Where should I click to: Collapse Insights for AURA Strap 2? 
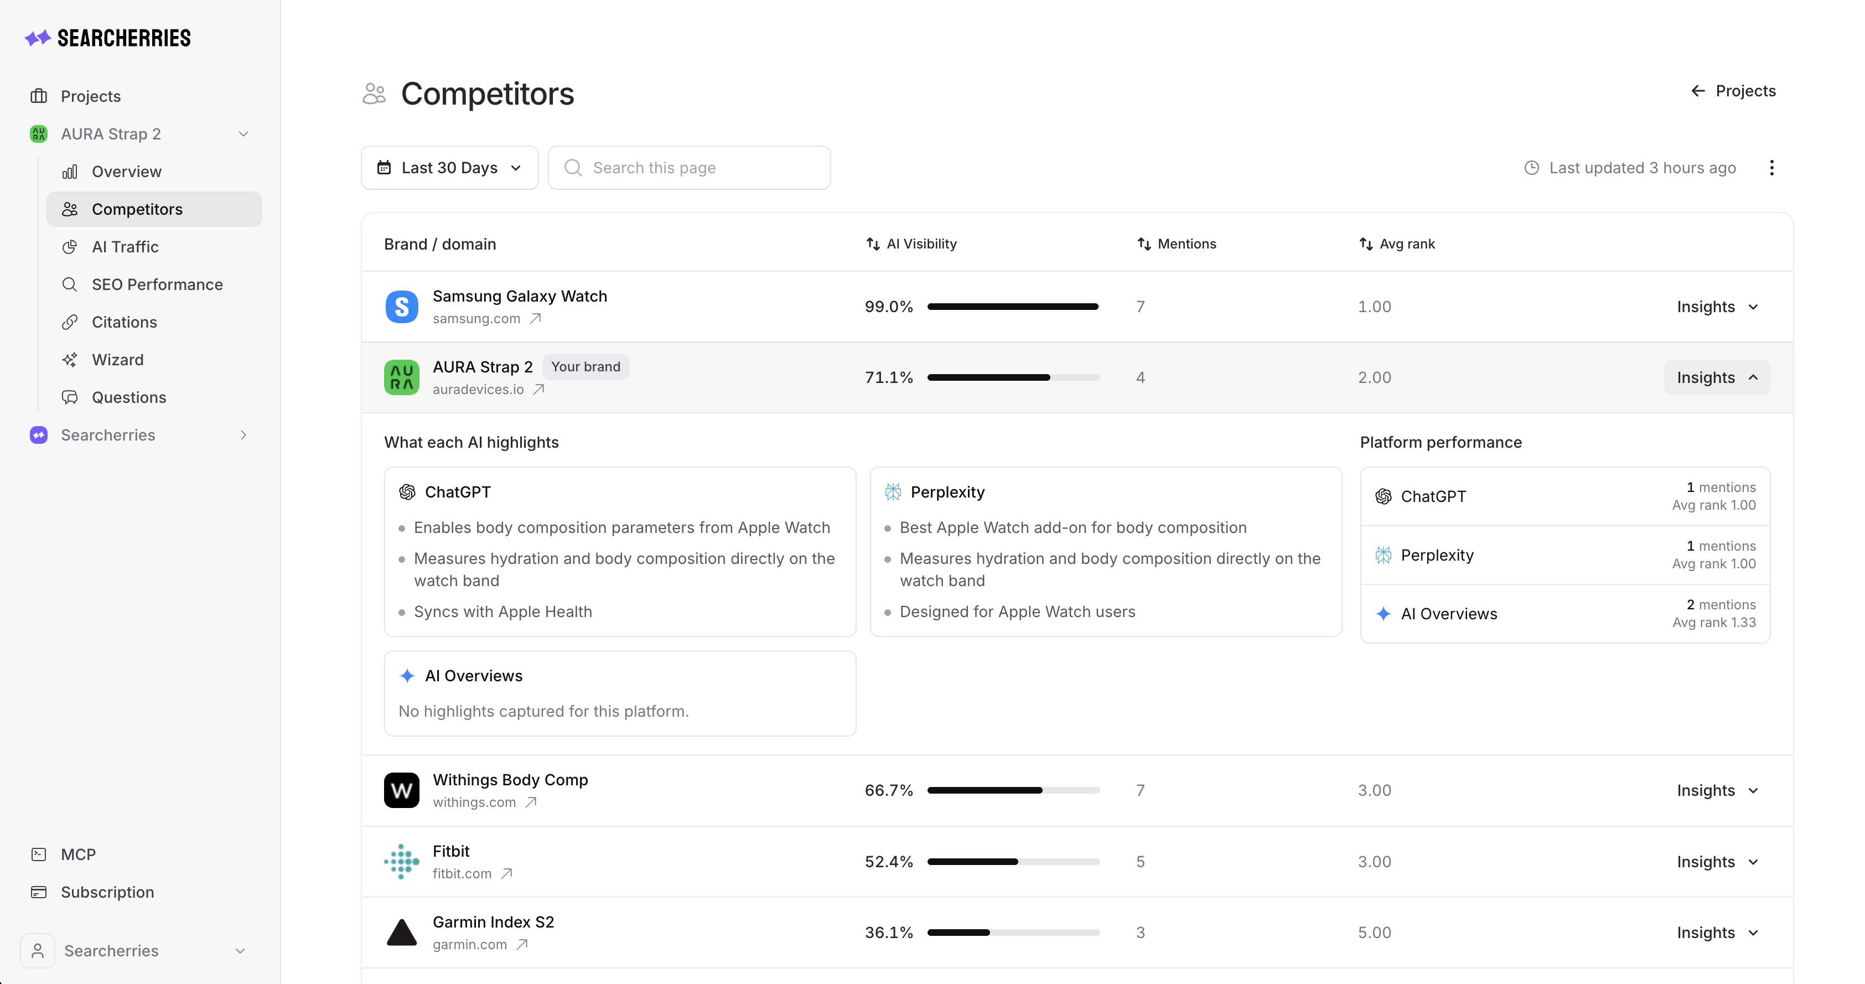(x=1717, y=377)
